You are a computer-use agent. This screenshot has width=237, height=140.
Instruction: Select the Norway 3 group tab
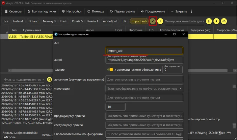(x=49, y=21)
